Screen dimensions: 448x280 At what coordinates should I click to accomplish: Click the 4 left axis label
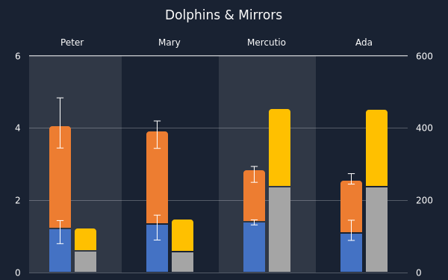click(x=18, y=128)
